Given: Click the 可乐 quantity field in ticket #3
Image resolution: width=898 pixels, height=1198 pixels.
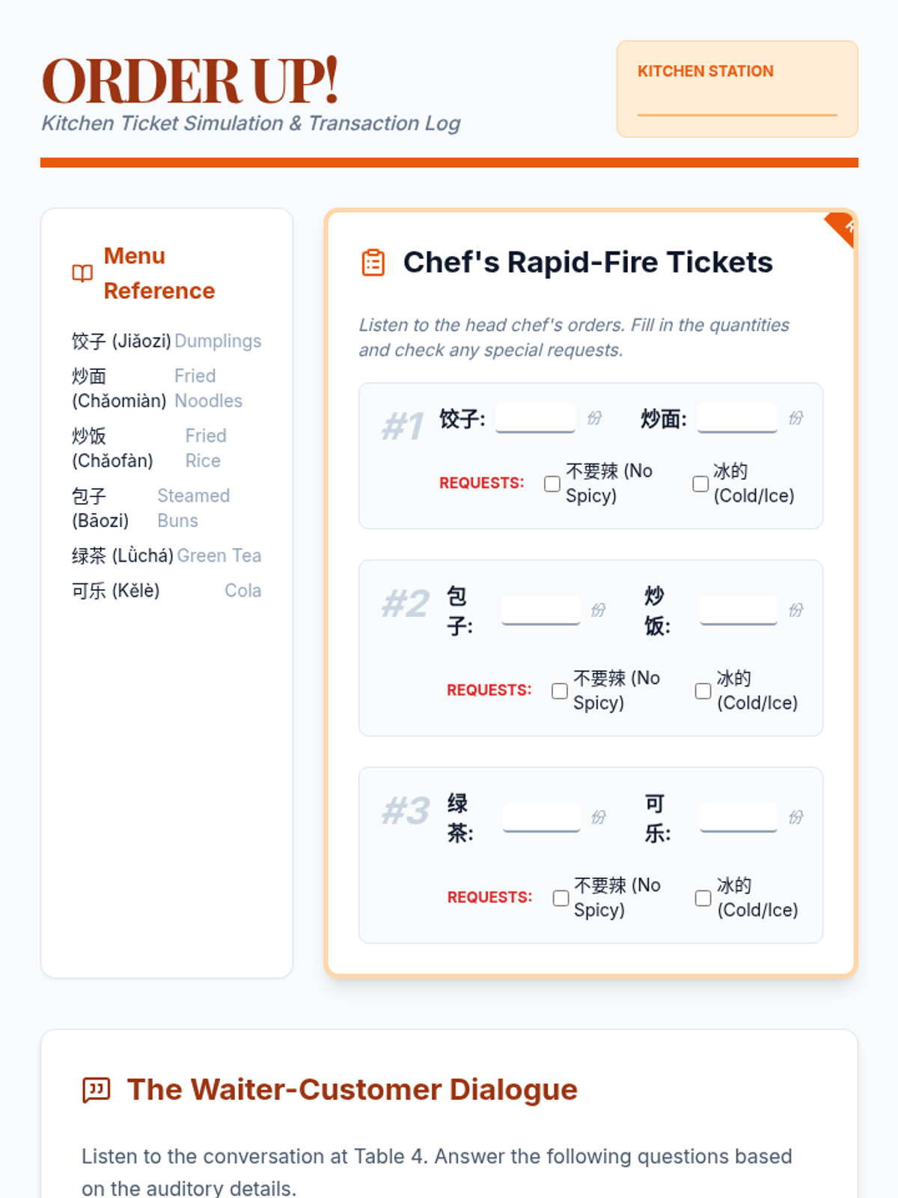Looking at the screenshot, I should click(739, 817).
